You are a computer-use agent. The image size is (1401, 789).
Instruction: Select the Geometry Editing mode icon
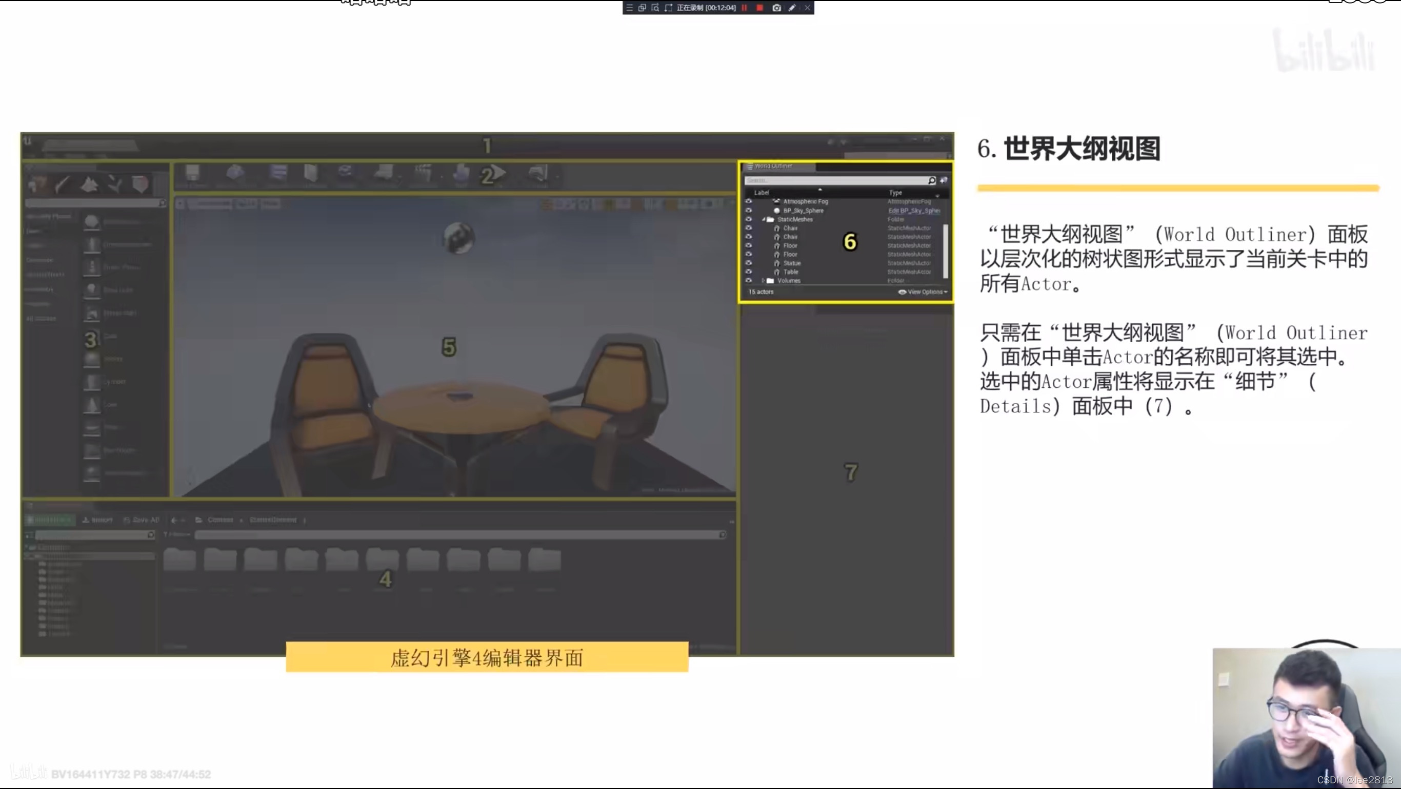(x=141, y=185)
